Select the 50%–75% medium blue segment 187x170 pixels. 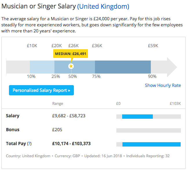click(x=83, y=67)
